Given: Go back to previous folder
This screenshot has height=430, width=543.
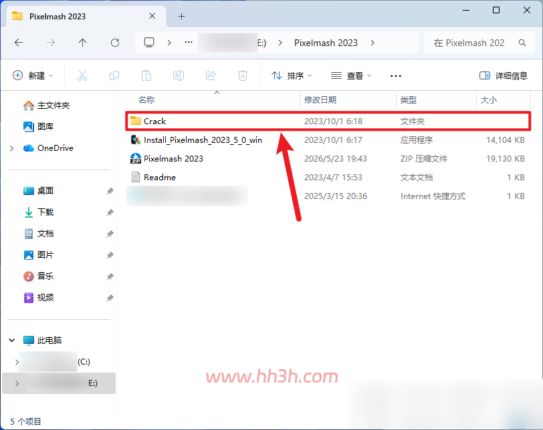Looking at the screenshot, I should point(19,43).
